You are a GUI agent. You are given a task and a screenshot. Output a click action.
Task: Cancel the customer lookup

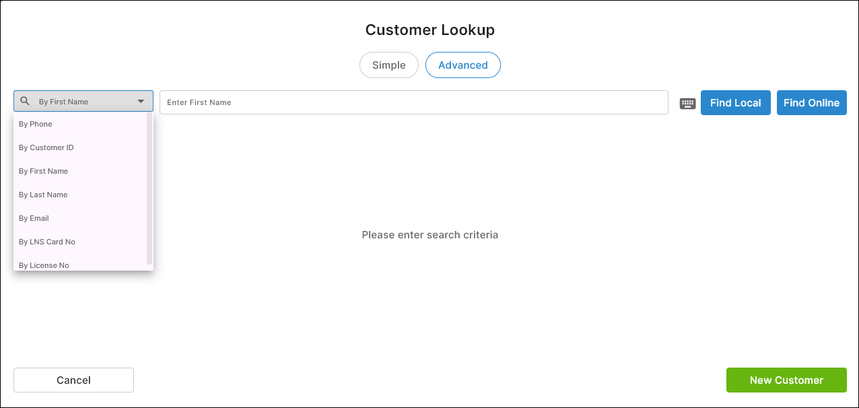(73, 380)
